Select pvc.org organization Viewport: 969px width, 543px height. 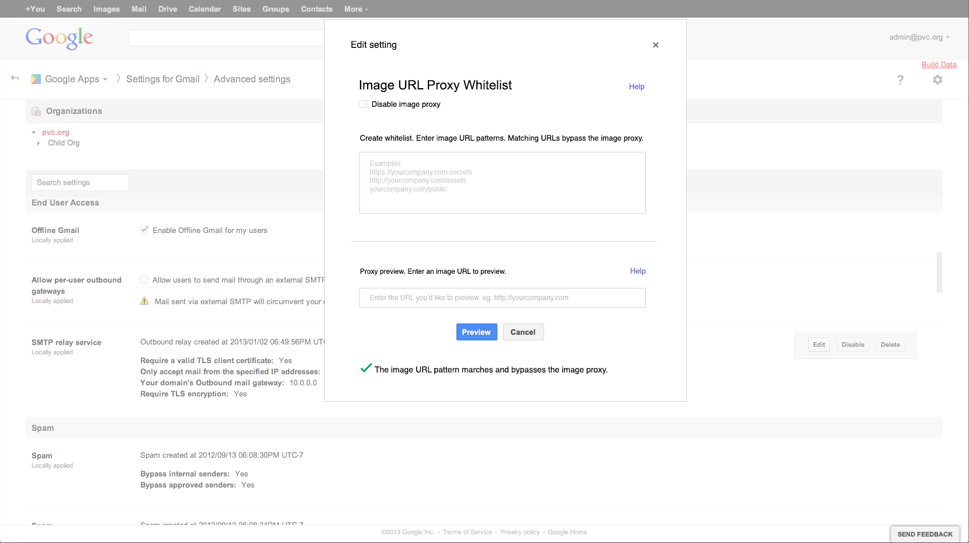pyautogui.click(x=56, y=133)
